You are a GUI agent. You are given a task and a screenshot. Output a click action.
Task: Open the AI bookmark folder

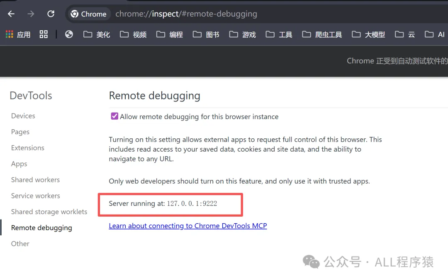tap(435, 34)
